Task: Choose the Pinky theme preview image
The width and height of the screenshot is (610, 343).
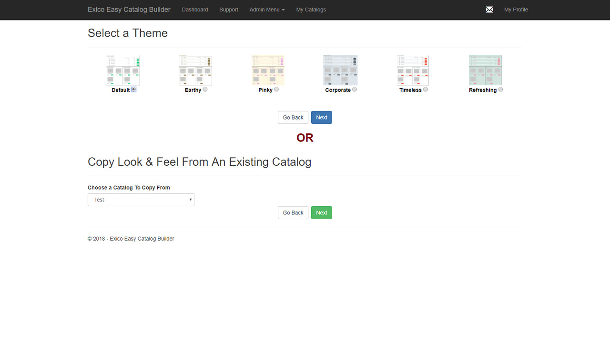Action: coord(268,71)
